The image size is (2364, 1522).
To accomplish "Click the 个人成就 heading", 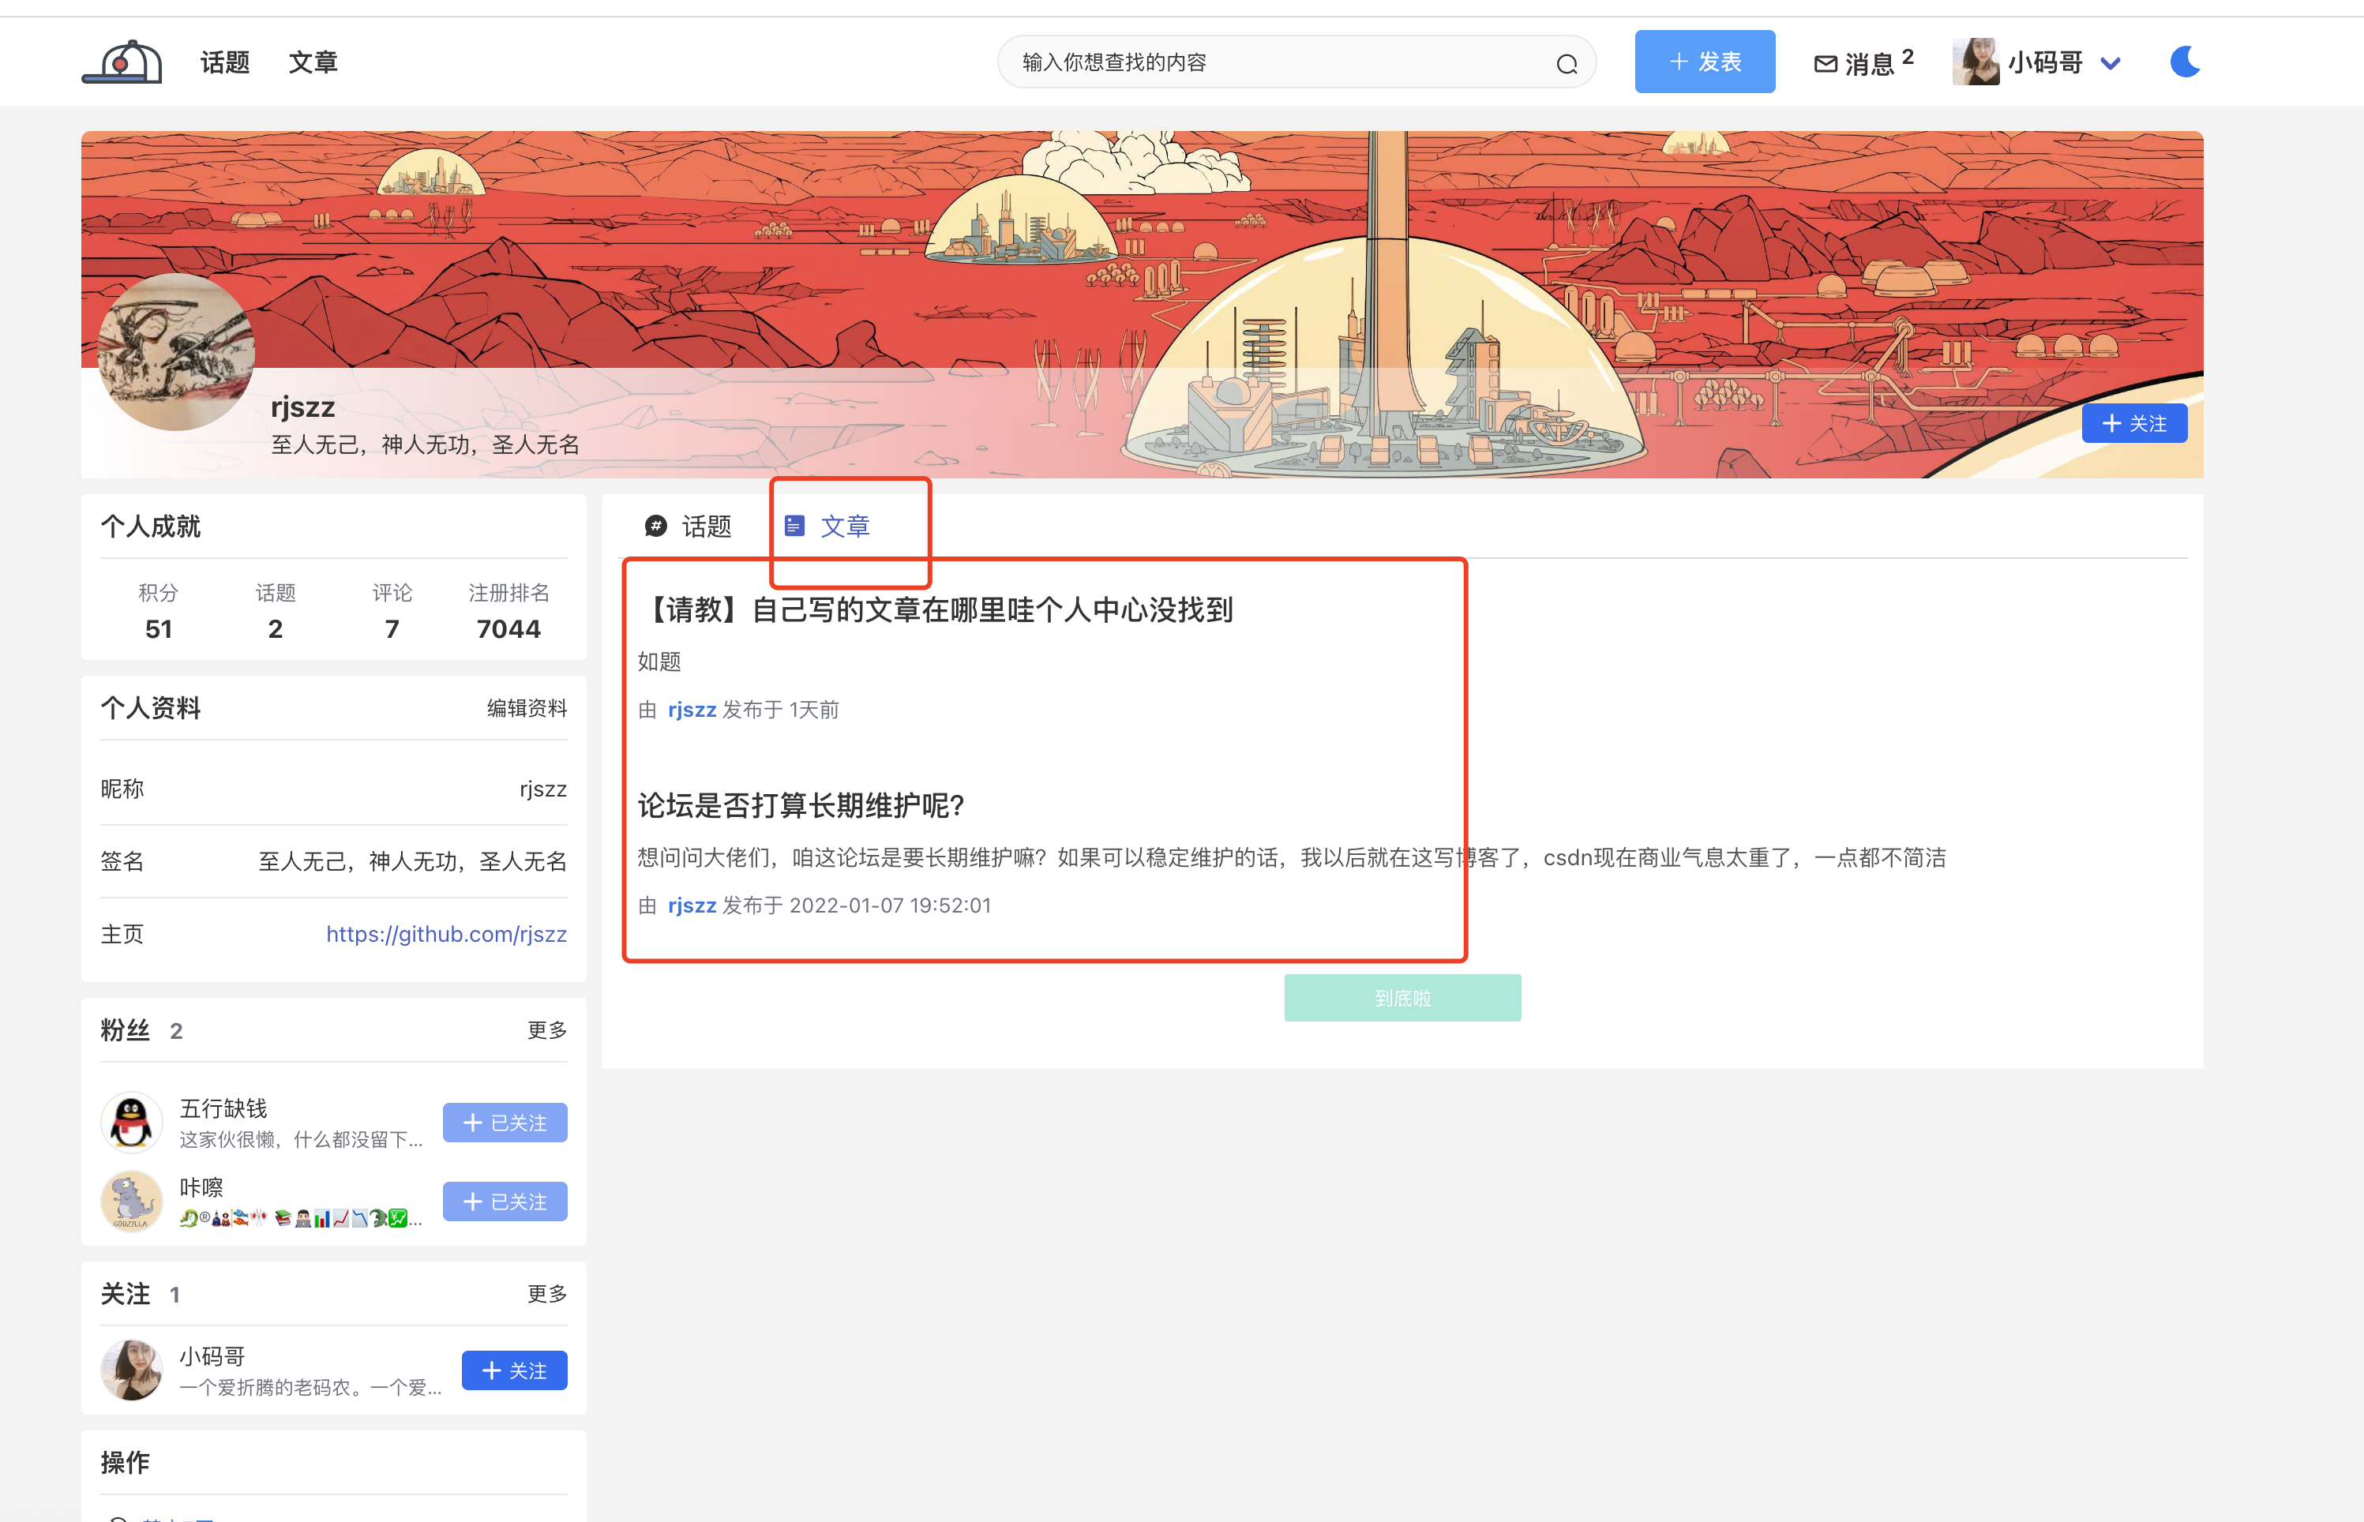I will (150, 526).
